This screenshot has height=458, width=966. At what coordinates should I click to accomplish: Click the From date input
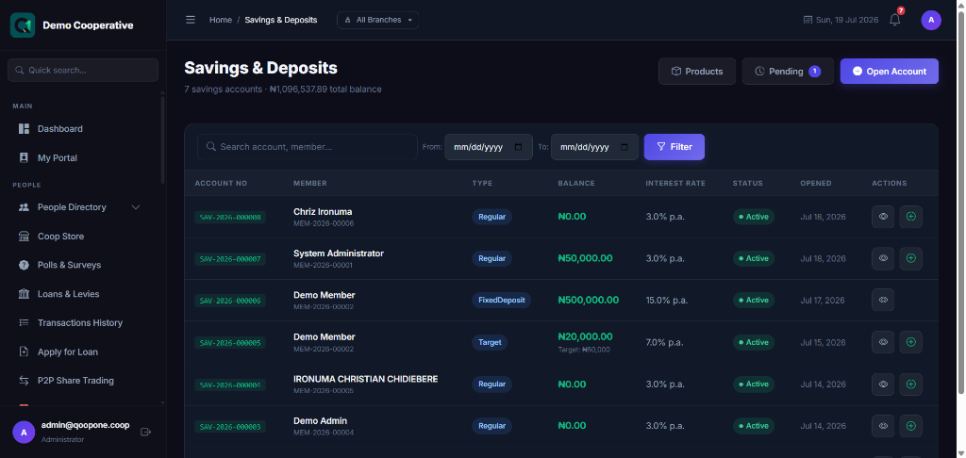pyautogui.click(x=489, y=147)
